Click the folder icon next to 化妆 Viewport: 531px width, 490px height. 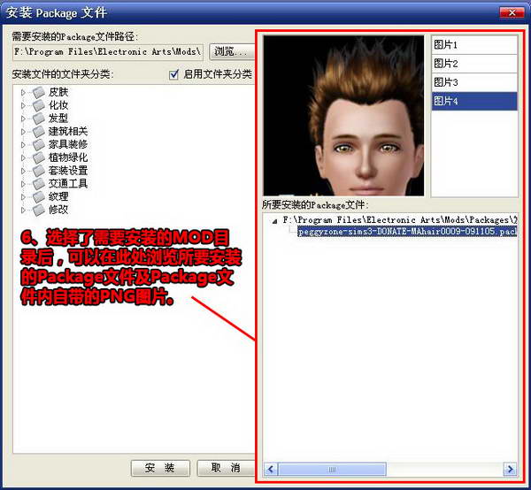click(x=38, y=105)
